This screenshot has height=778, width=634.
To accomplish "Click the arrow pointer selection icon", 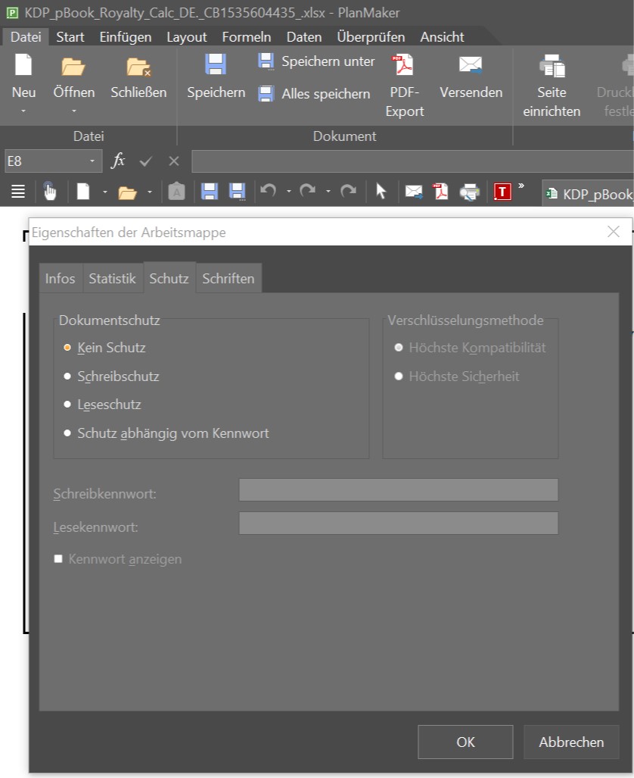I will (381, 191).
